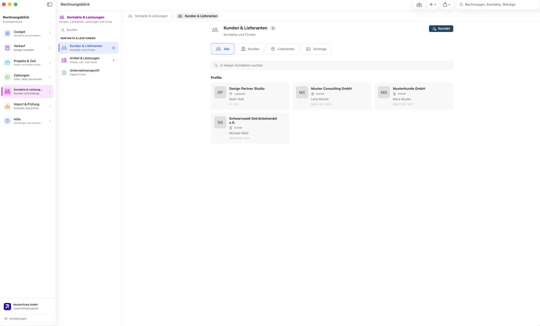This screenshot has width=540, height=326.
Task: Click the Kunde icon on Muster Consulting card
Action: [313, 94]
